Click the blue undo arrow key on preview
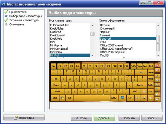The image size is (166, 124). 157,89
